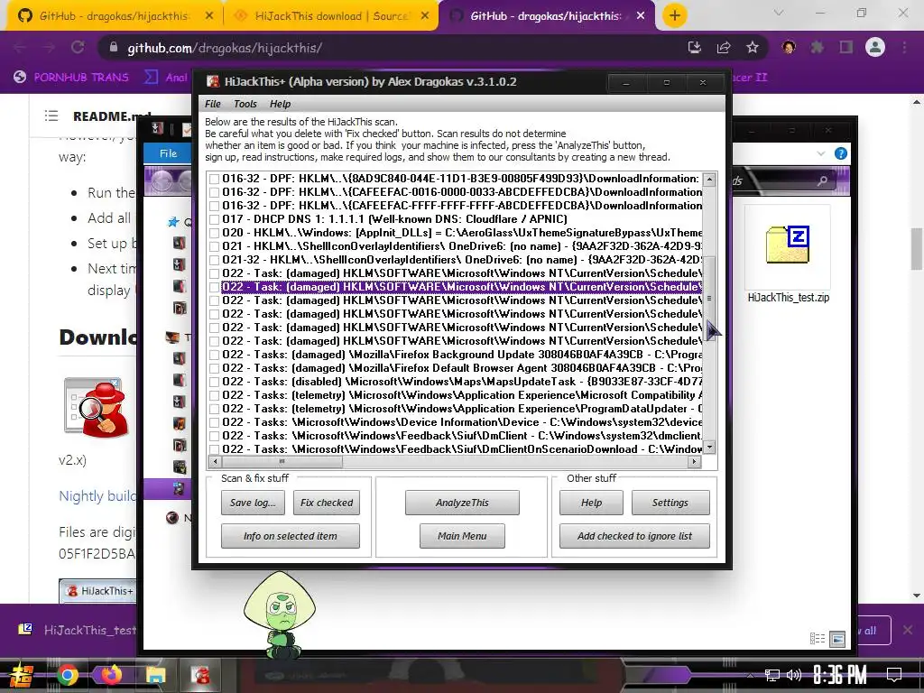Open Chrome extensions puzzle icon
Screen dimensions: 924x693
click(817, 48)
